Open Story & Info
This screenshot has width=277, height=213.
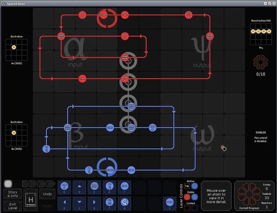click(12, 194)
